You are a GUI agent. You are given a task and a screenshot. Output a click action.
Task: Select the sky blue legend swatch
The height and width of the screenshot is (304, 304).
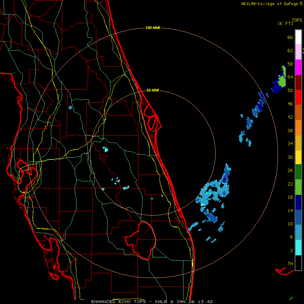(298, 232)
